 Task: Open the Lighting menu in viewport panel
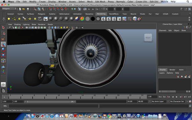tap(26, 25)
